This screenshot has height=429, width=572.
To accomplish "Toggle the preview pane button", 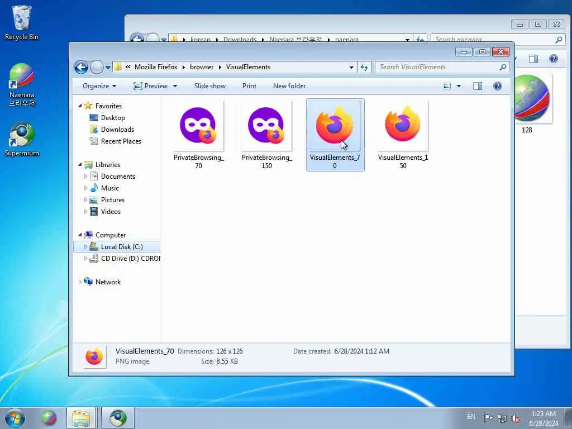I will coord(478,86).
